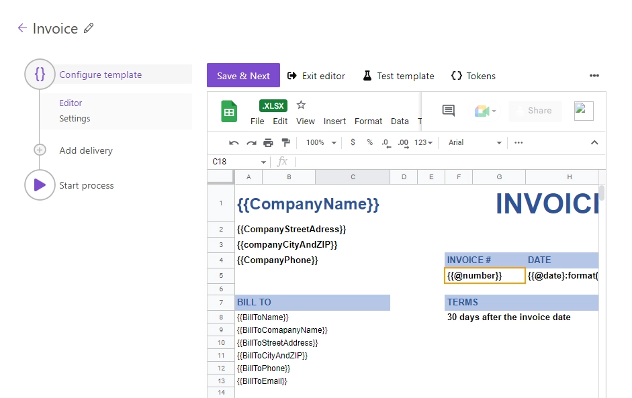This screenshot has height=398, width=632.
Task: Select the curly braces Configure template step icon
Action: point(40,74)
